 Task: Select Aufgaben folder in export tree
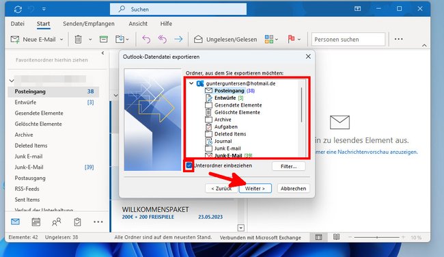click(x=225, y=126)
